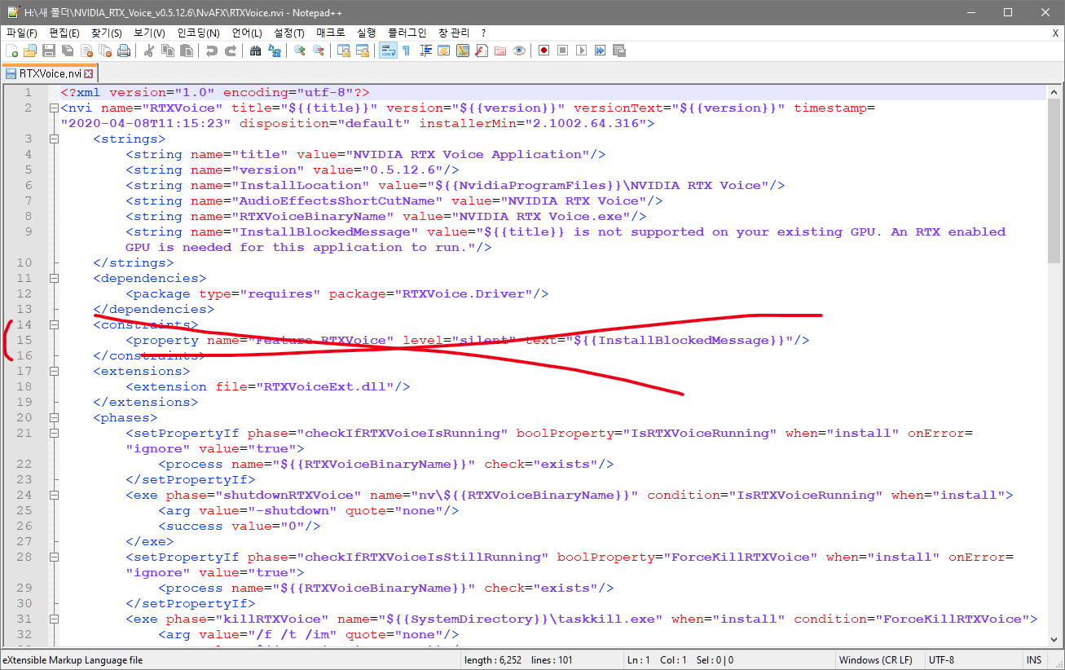Open the 편집(E) menu

(64, 33)
